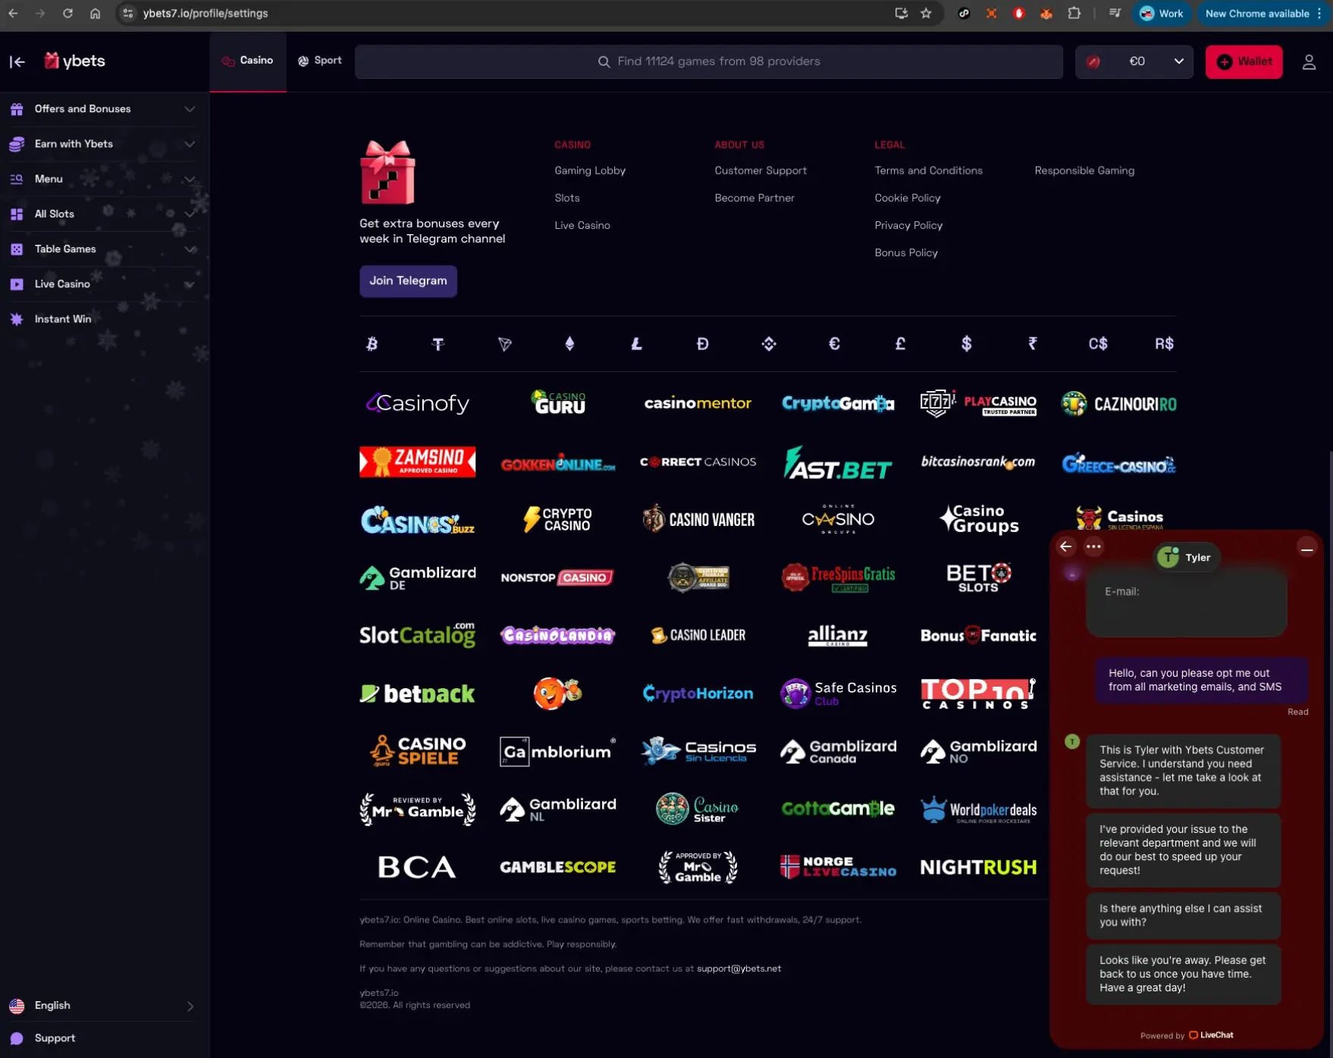
Task: Open the user profile icon
Action: point(1309,62)
